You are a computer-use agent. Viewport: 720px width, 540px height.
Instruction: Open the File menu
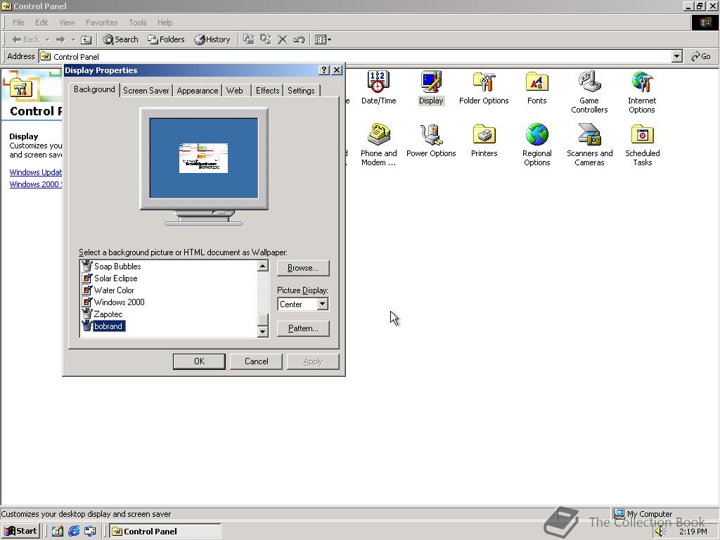coord(18,22)
